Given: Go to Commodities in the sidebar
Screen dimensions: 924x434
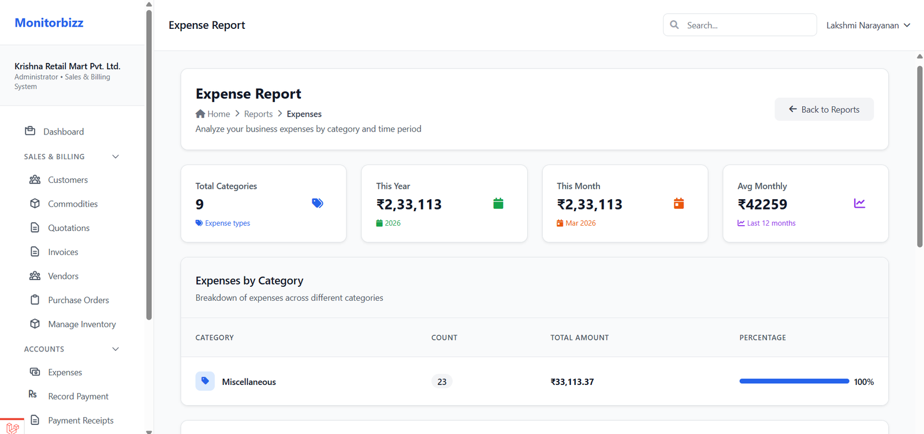Looking at the screenshot, I should 73,204.
